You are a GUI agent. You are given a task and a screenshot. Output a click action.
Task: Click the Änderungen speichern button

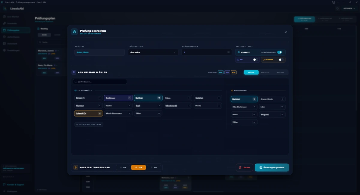pos(272,167)
